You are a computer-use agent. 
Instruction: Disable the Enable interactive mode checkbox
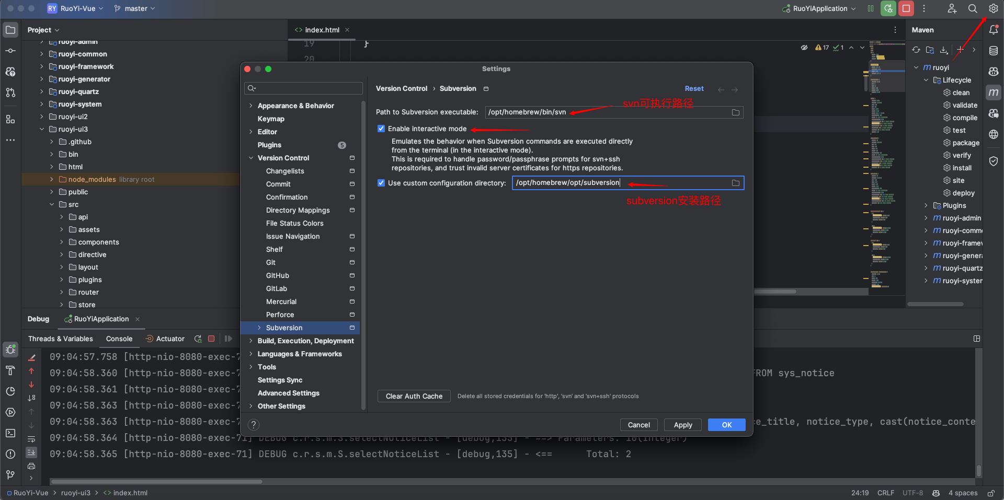(x=381, y=129)
